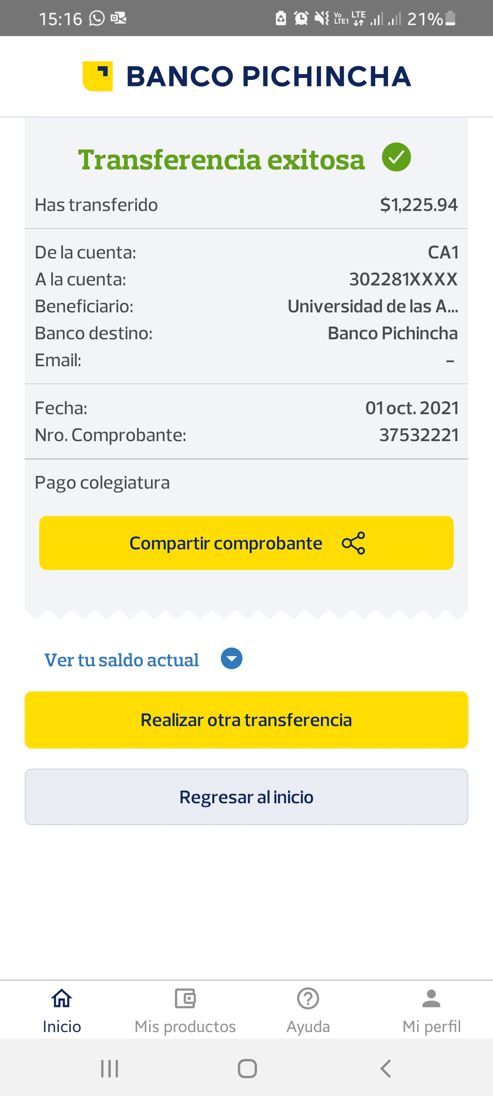The height and width of the screenshot is (1096, 493).
Task: Tap the Android back navigation button
Action: coord(385,1069)
